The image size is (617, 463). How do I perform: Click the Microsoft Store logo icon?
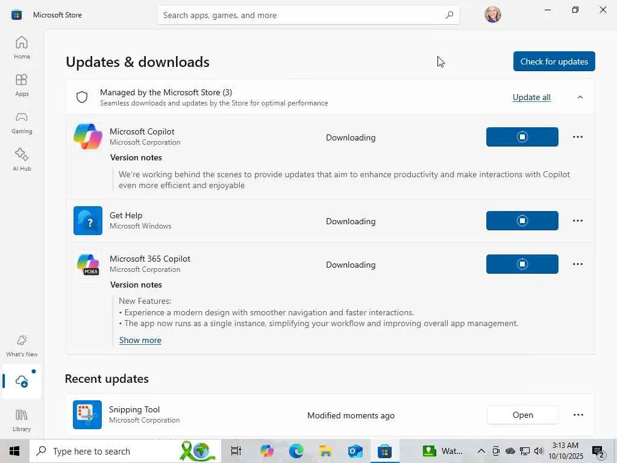(16, 15)
